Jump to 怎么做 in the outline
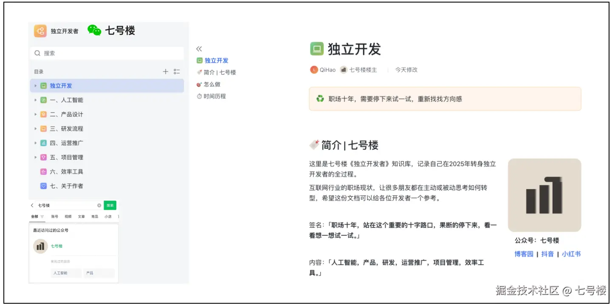The width and height of the screenshot is (615, 305). coord(212,85)
